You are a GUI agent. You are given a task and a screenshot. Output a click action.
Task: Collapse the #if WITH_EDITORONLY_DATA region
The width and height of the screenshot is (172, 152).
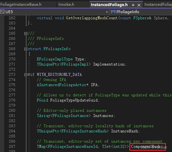[26, 75]
